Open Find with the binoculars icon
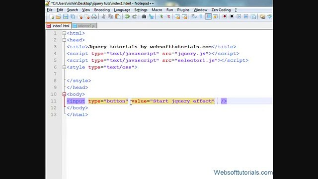Screen dimensions: 318x179 (144, 16)
